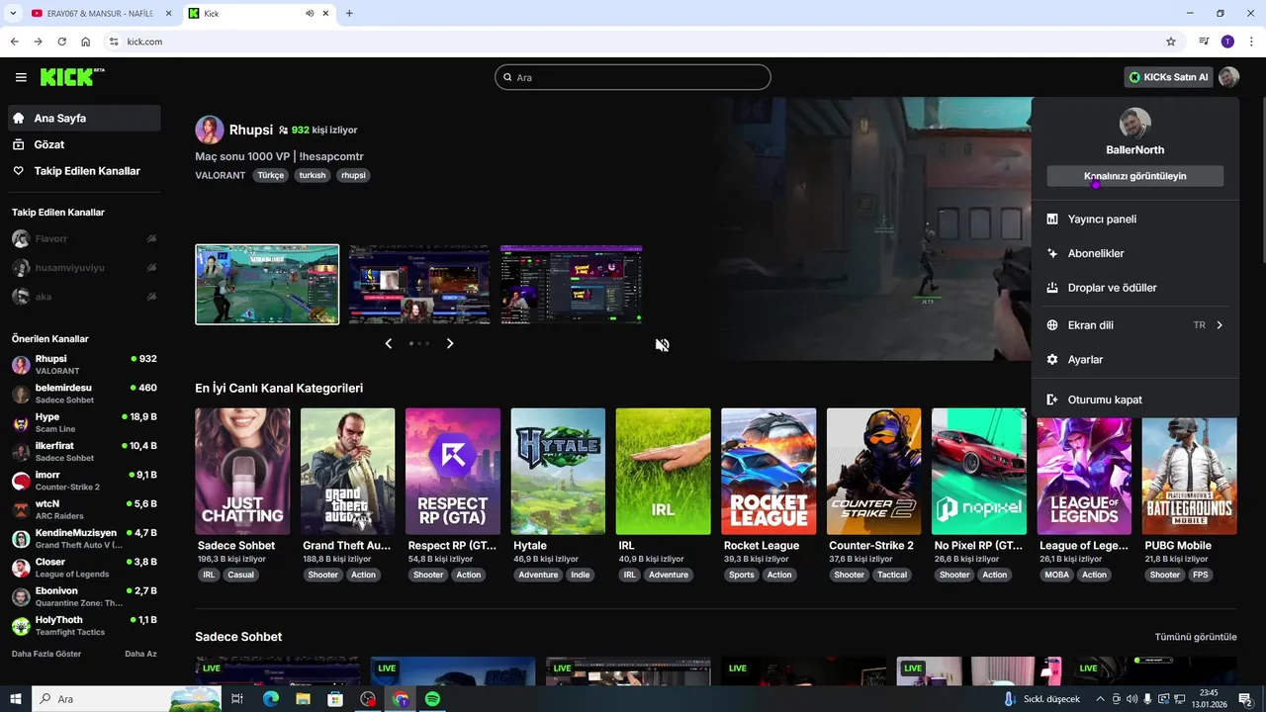Reload the page in Chrome
Viewport: 1266px width, 712px height.
61,42
